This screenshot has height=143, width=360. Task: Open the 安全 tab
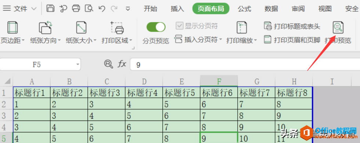(352, 9)
